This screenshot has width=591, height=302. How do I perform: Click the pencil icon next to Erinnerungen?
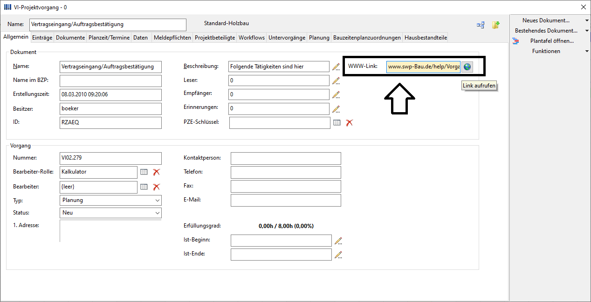pyautogui.click(x=337, y=109)
